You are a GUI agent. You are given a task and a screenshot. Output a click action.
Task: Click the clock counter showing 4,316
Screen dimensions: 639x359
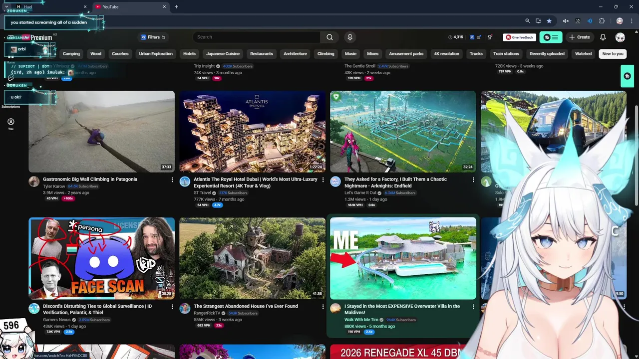coord(456,37)
